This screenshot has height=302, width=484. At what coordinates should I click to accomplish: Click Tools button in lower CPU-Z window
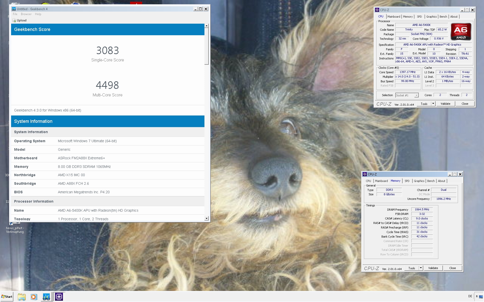coord(412,268)
